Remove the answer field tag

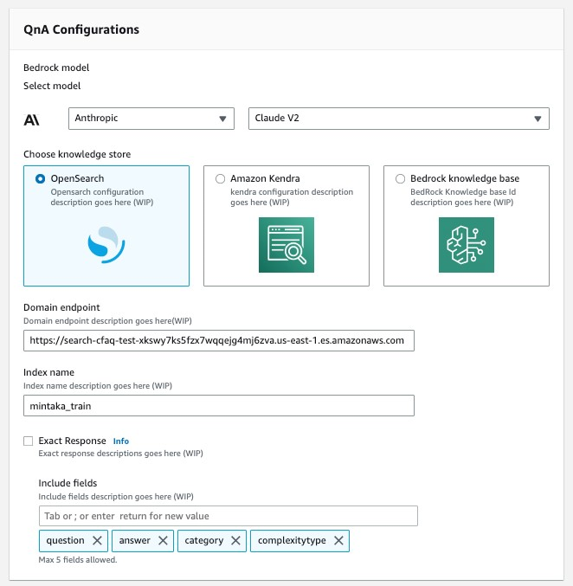point(163,541)
